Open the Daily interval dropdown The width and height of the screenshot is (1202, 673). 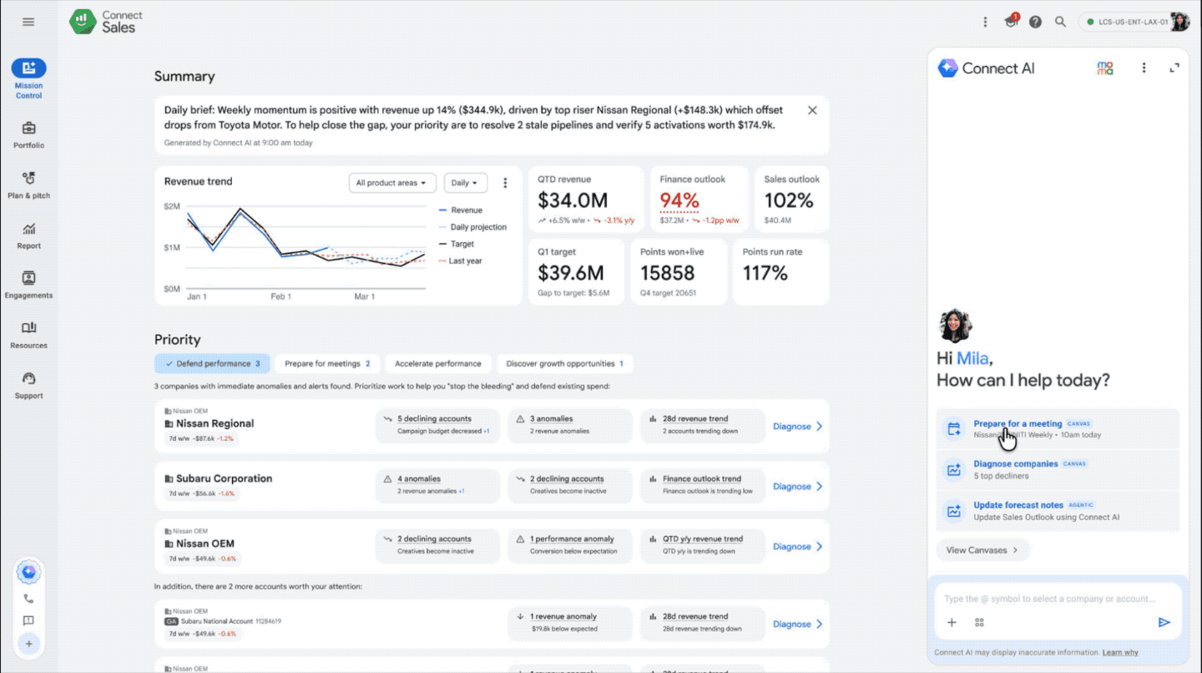465,183
